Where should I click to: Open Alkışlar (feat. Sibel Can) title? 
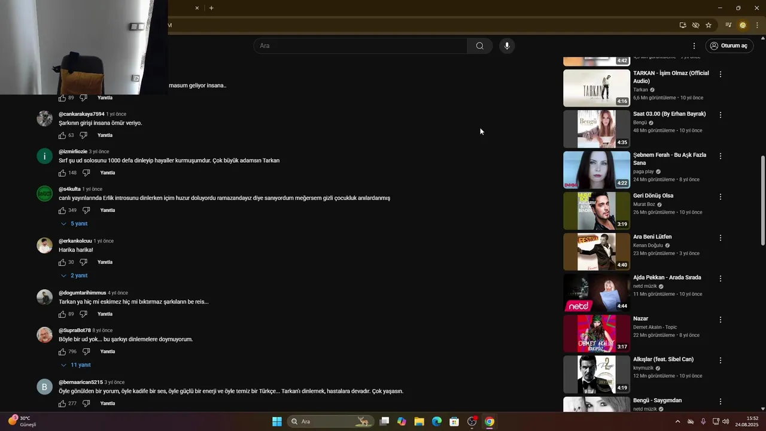[x=663, y=360]
